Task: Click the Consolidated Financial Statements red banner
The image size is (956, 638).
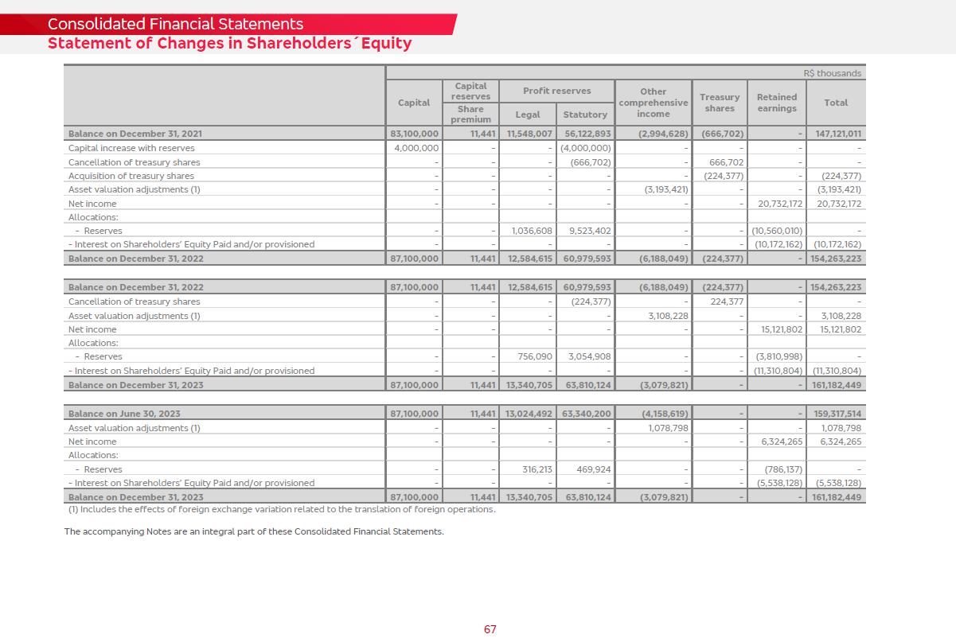Action: [175, 24]
